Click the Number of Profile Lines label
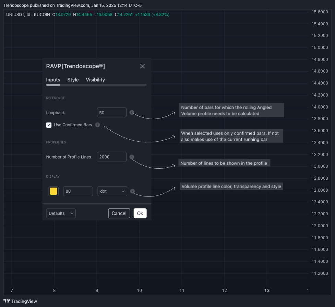Screen dimensions: 335x307 pos(69,157)
